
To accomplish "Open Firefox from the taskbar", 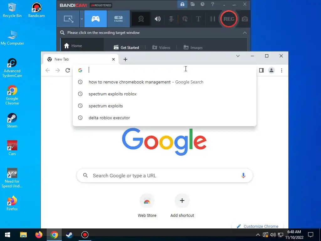I will (39, 235).
